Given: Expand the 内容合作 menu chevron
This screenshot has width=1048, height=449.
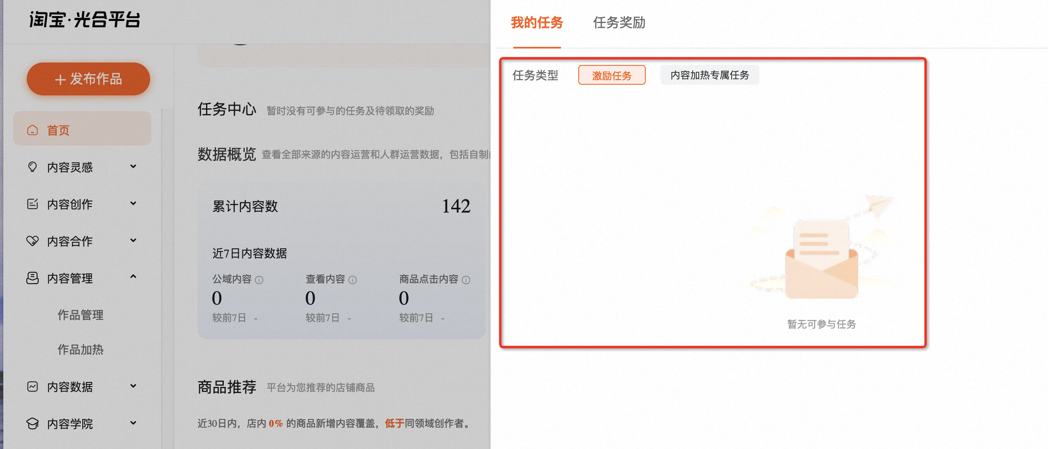Looking at the screenshot, I should click(x=133, y=241).
